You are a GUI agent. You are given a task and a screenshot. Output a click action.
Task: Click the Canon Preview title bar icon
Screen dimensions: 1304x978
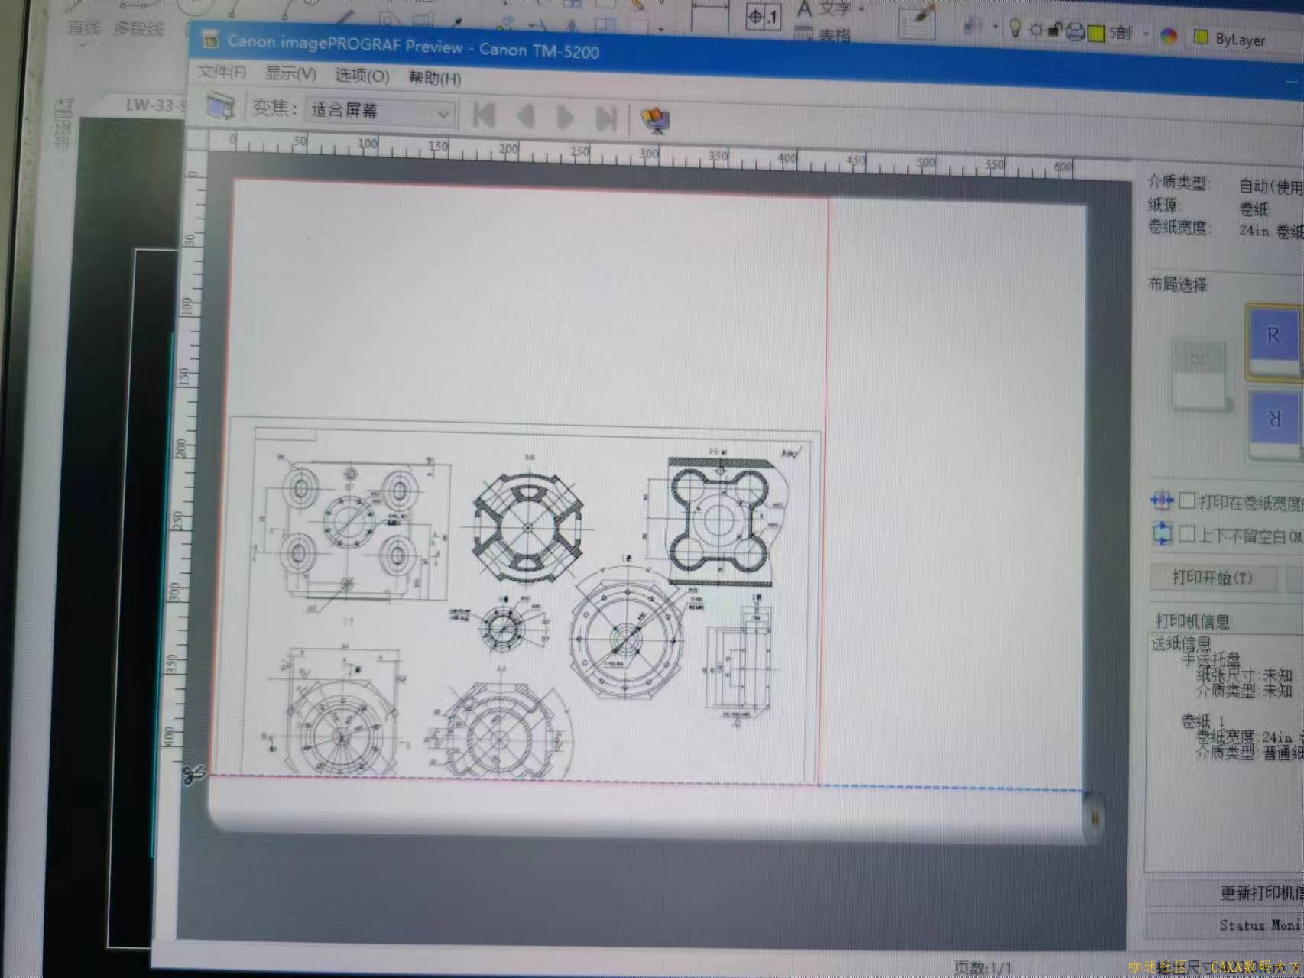pyautogui.click(x=210, y=40)
